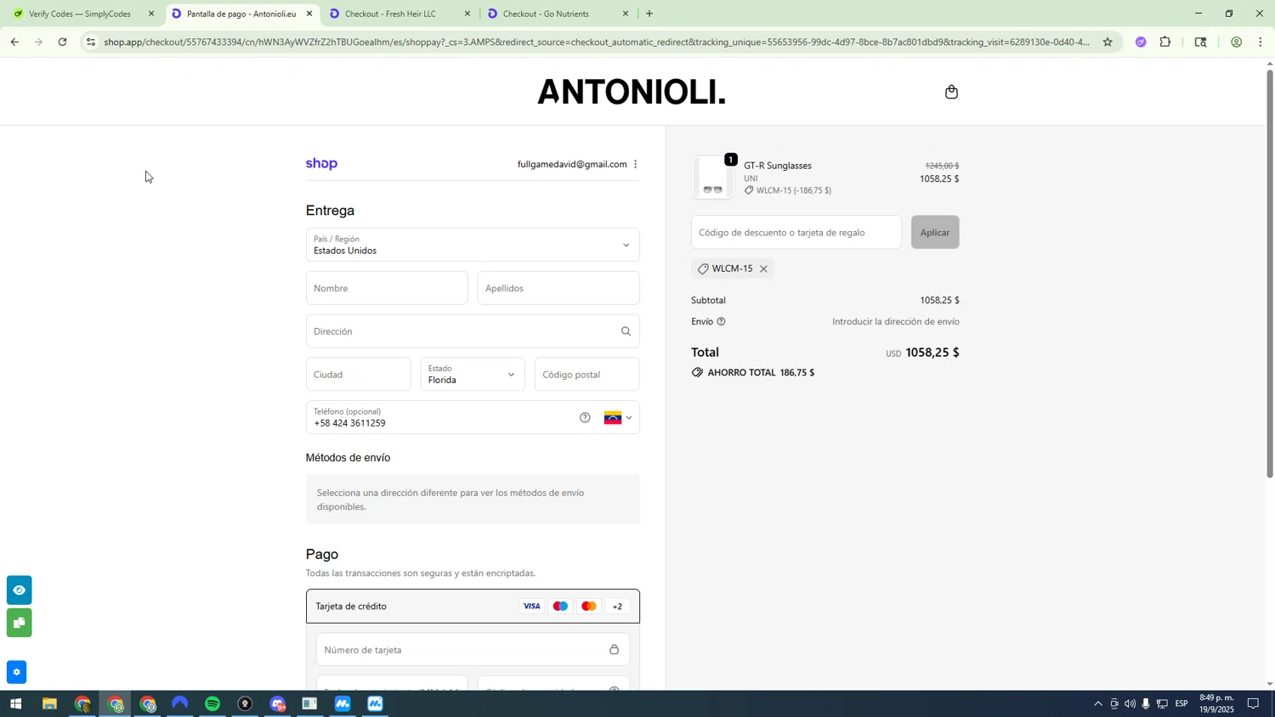Viewport: 1275px width, 717px height.
Task: Focus the Apellidos input field
Action: (558, 288)
